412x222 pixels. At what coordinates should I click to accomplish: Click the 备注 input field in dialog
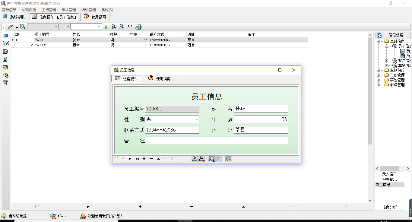point(217,140)
